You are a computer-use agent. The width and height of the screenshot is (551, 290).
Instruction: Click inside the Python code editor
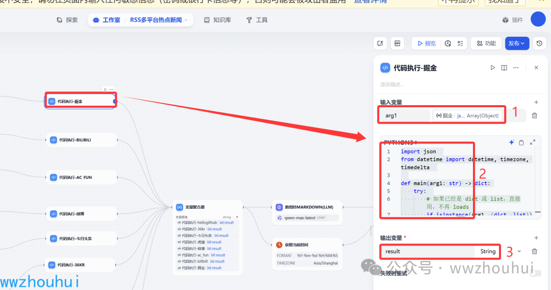(x=460, y=182)
